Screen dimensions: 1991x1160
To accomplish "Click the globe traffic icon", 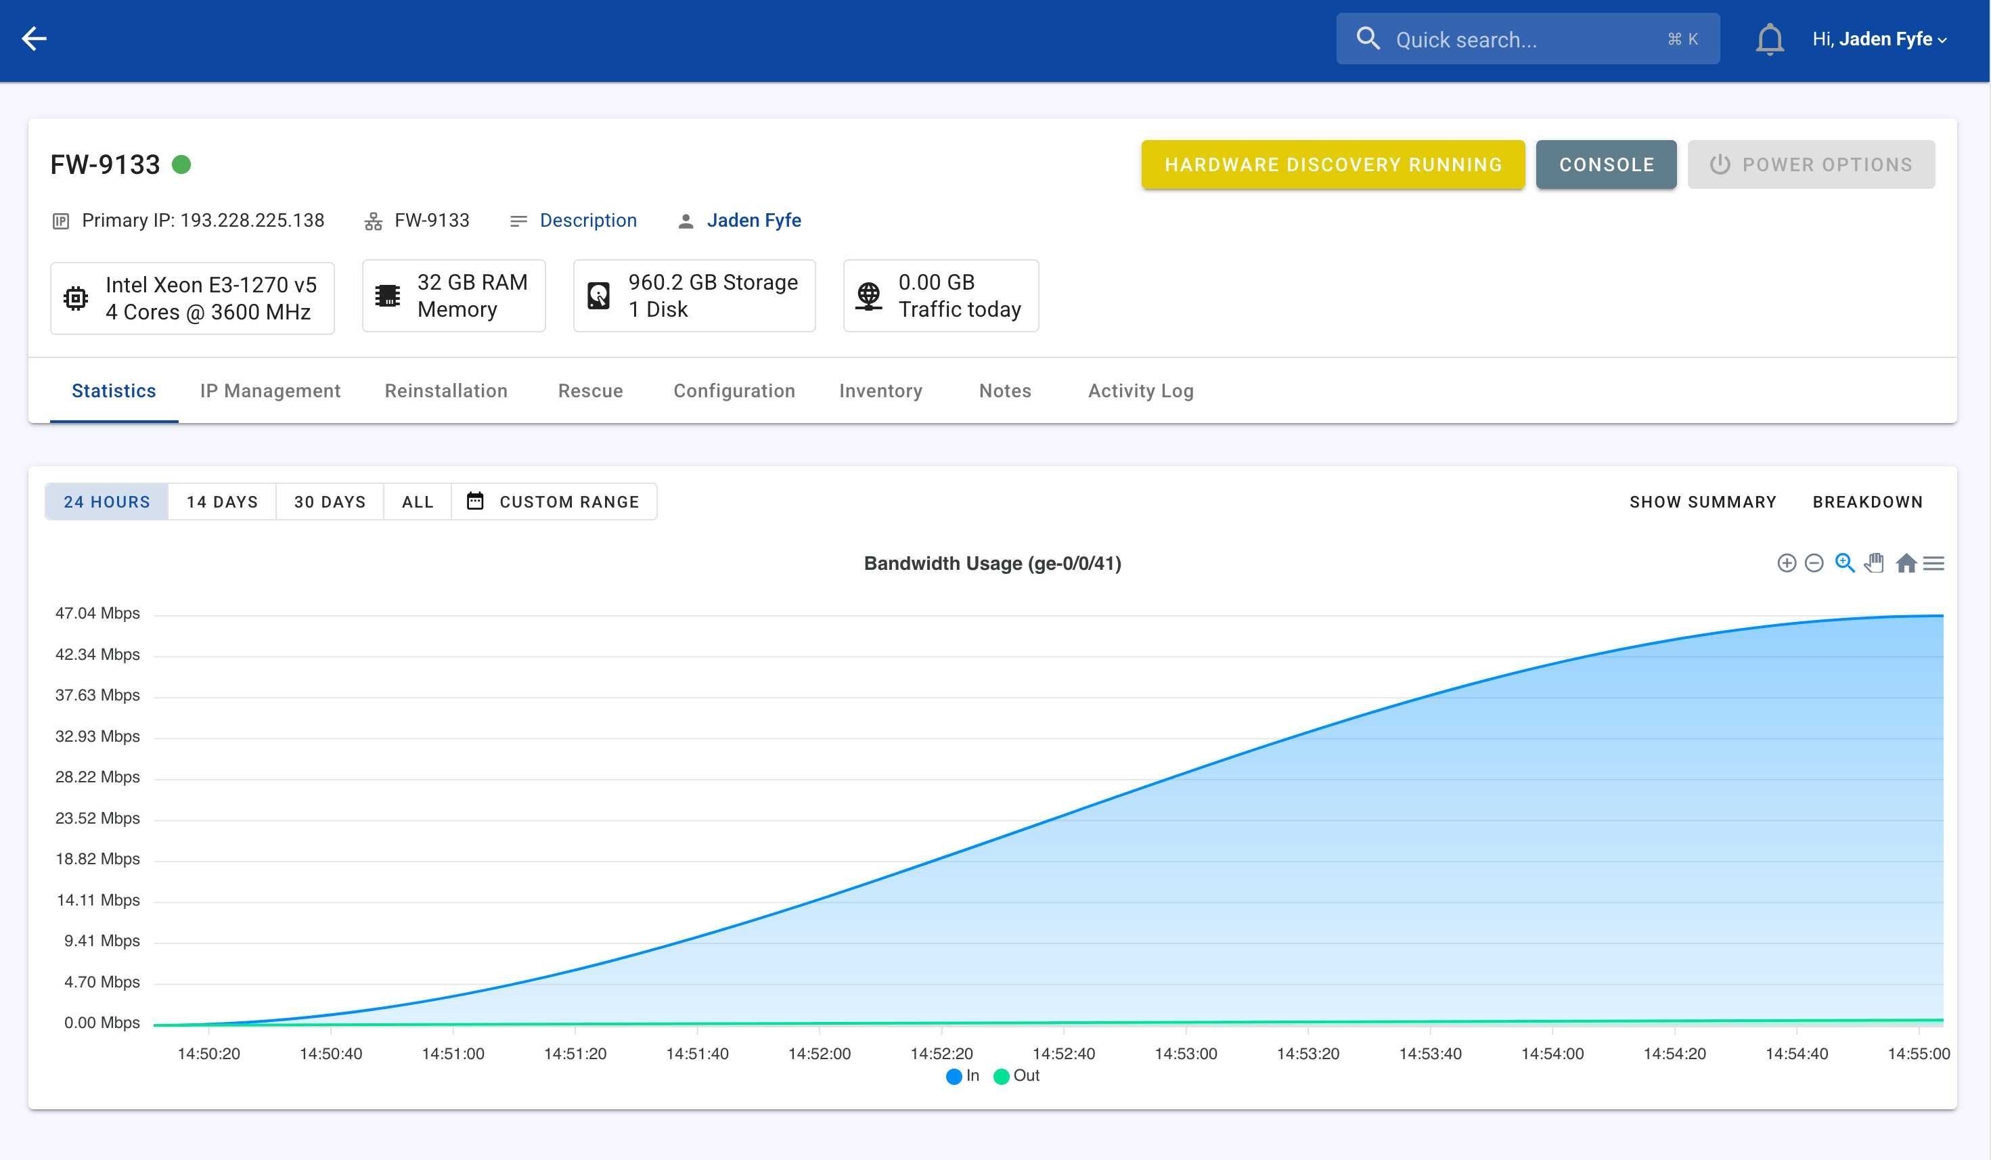I will (x=869, y=296).
